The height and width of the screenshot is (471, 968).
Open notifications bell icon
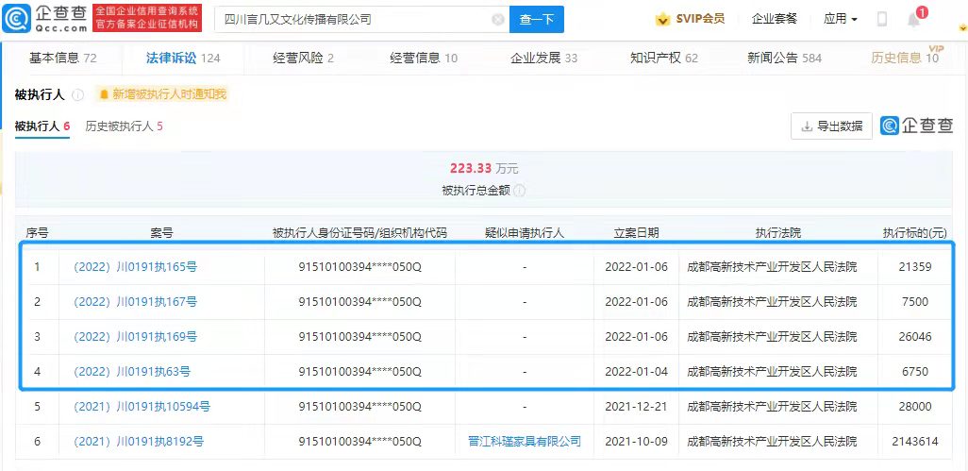point(913,20)
